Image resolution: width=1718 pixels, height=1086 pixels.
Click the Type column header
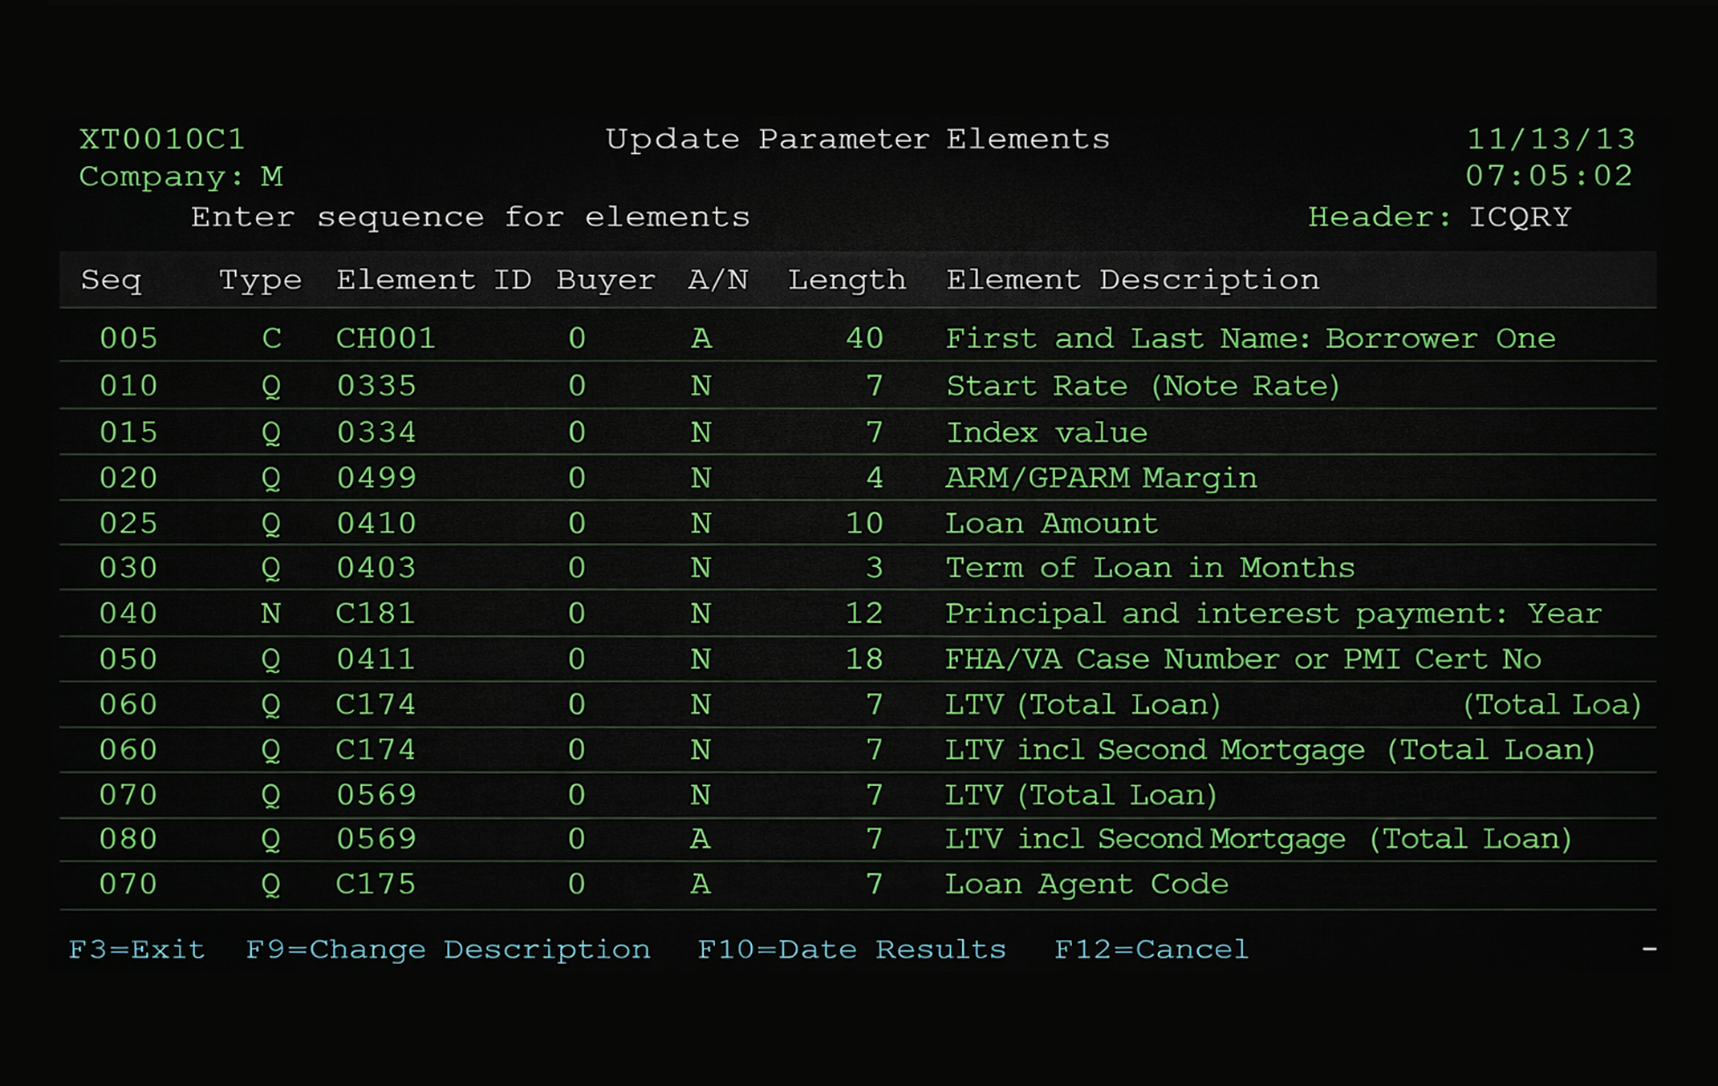click(260, 279)
